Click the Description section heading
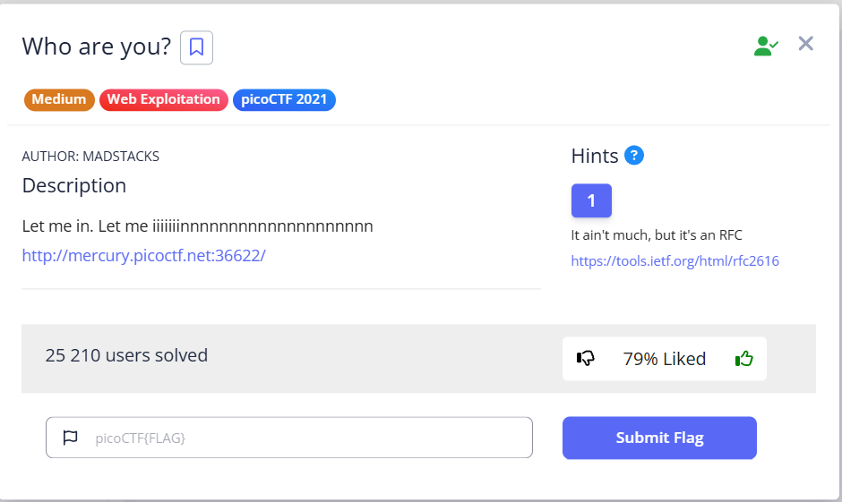 point(74,185)
